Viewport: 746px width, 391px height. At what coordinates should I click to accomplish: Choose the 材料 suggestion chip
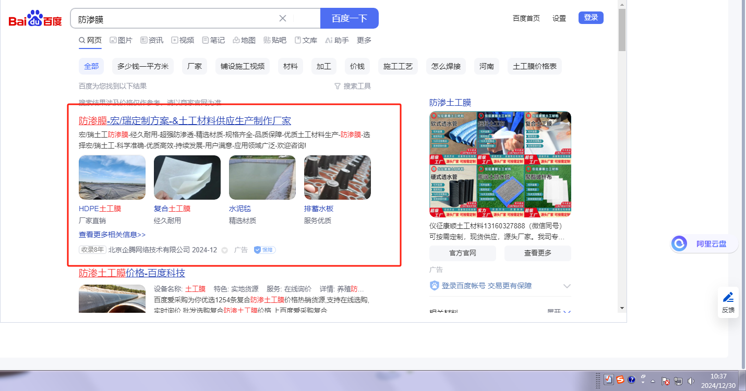coord(291,66)
